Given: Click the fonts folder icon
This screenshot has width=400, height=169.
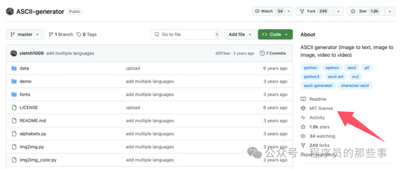Looking at the screenshot, I should [x=14, y=94].
